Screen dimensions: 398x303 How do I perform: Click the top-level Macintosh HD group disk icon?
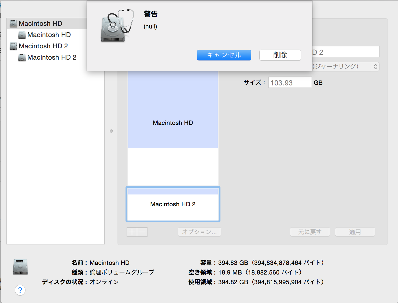tap(13, 24)
